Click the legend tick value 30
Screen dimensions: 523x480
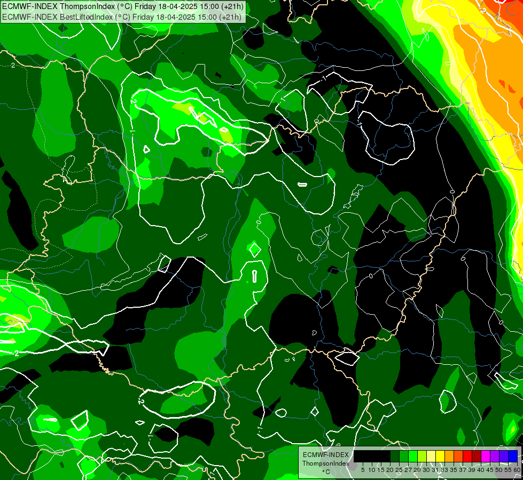tap(426, 470)
